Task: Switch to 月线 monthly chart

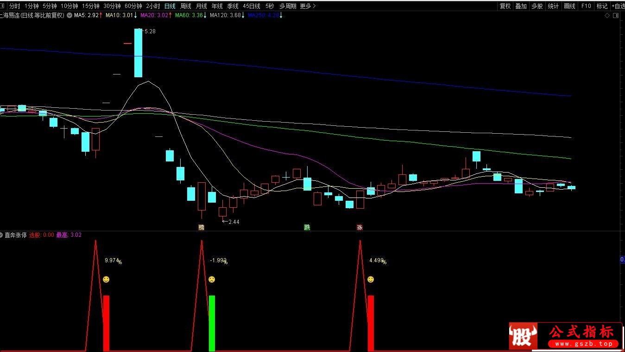Action: (x=201, y=6)
